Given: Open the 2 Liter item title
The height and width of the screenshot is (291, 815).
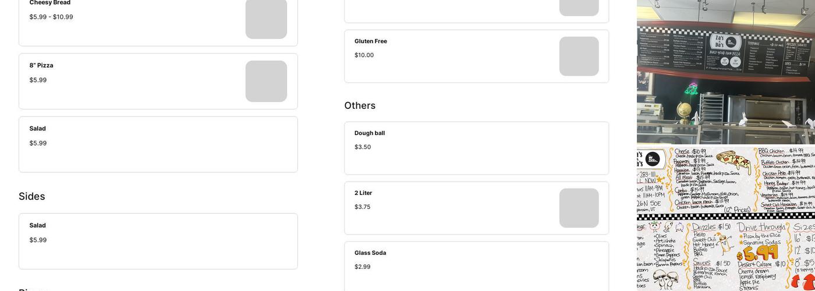Looking at the screenshot, I should pos(363,193).
